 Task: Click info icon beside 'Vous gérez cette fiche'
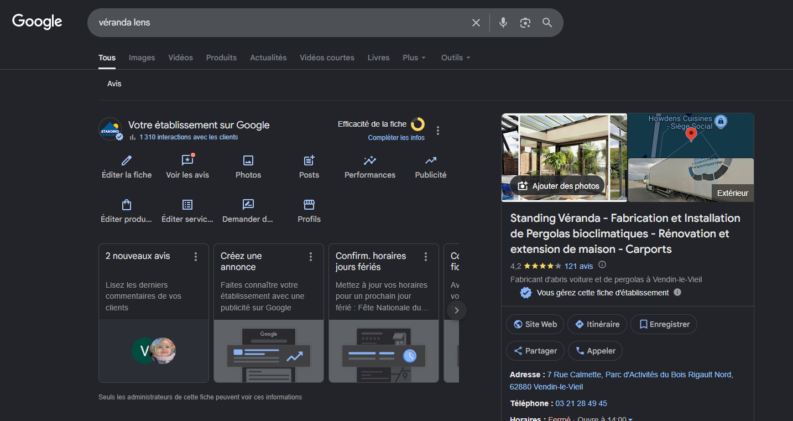click(677, 292)
